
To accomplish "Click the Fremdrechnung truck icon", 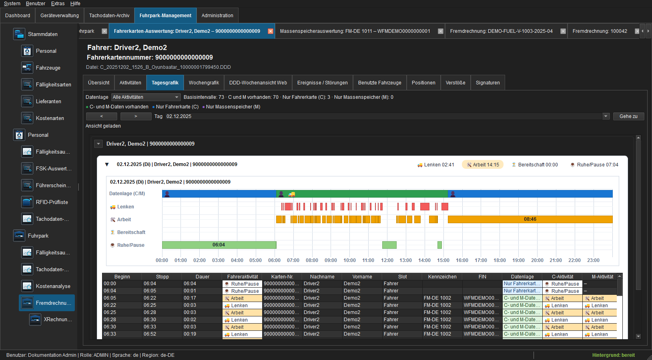I will [27, 303].
